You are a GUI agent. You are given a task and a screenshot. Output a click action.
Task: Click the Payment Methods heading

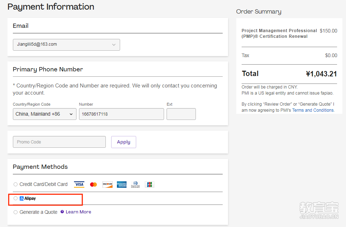pyautogui.click(x=40, y=167)
